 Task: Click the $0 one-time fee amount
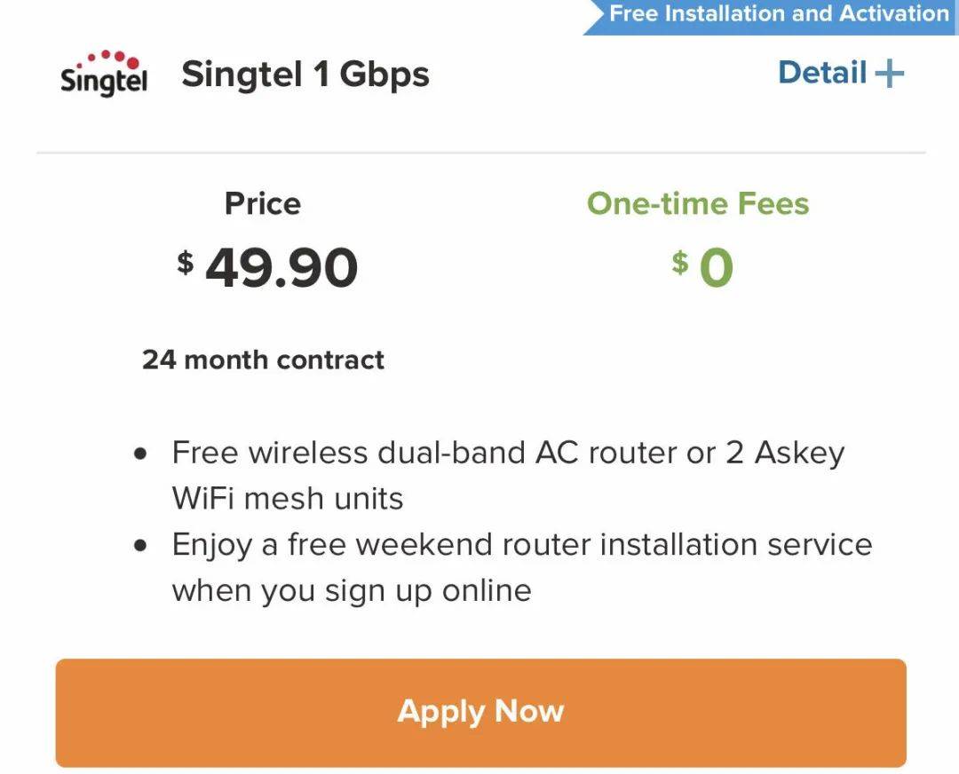(x=715, y=268)
